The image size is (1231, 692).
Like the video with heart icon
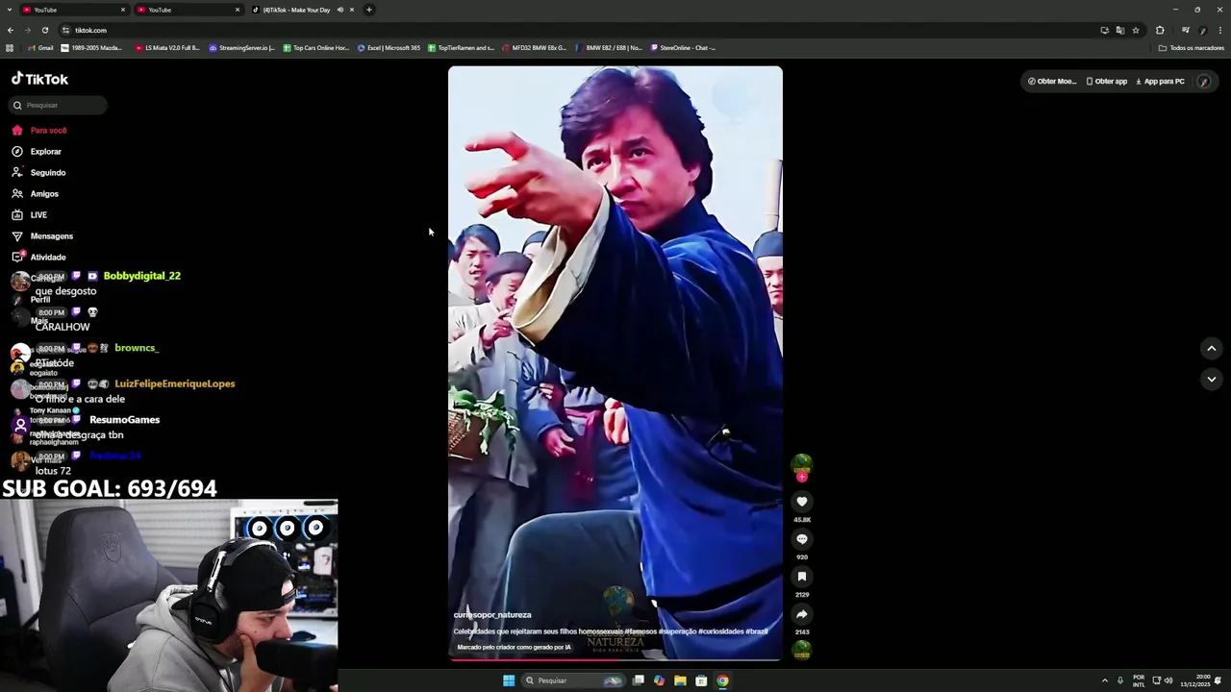801,502
